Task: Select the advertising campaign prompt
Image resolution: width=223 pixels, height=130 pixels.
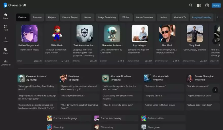Action: coord(38,97)
